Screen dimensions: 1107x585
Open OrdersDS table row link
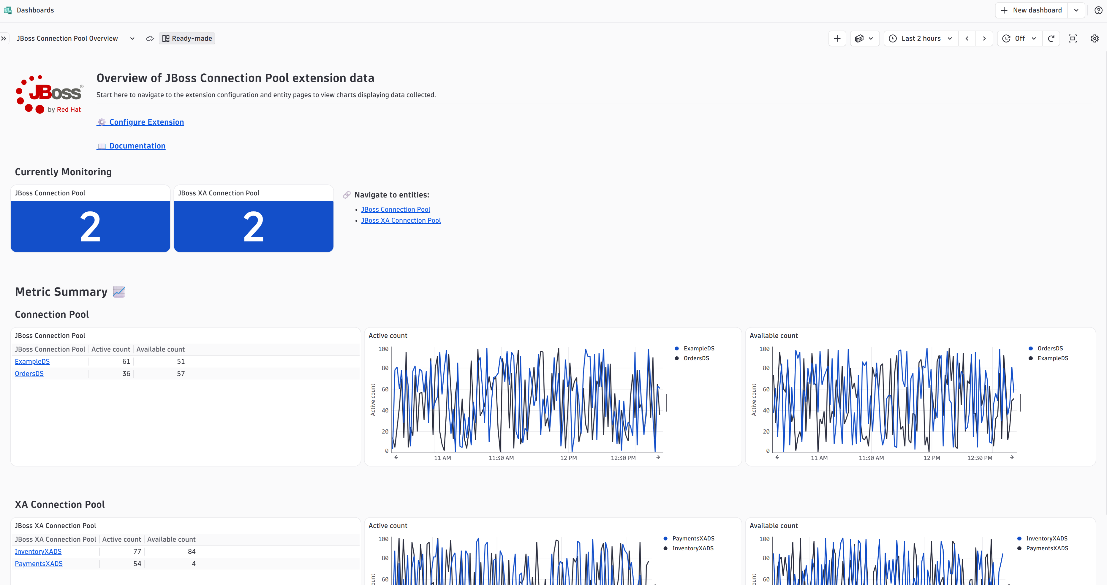(29, 374)
